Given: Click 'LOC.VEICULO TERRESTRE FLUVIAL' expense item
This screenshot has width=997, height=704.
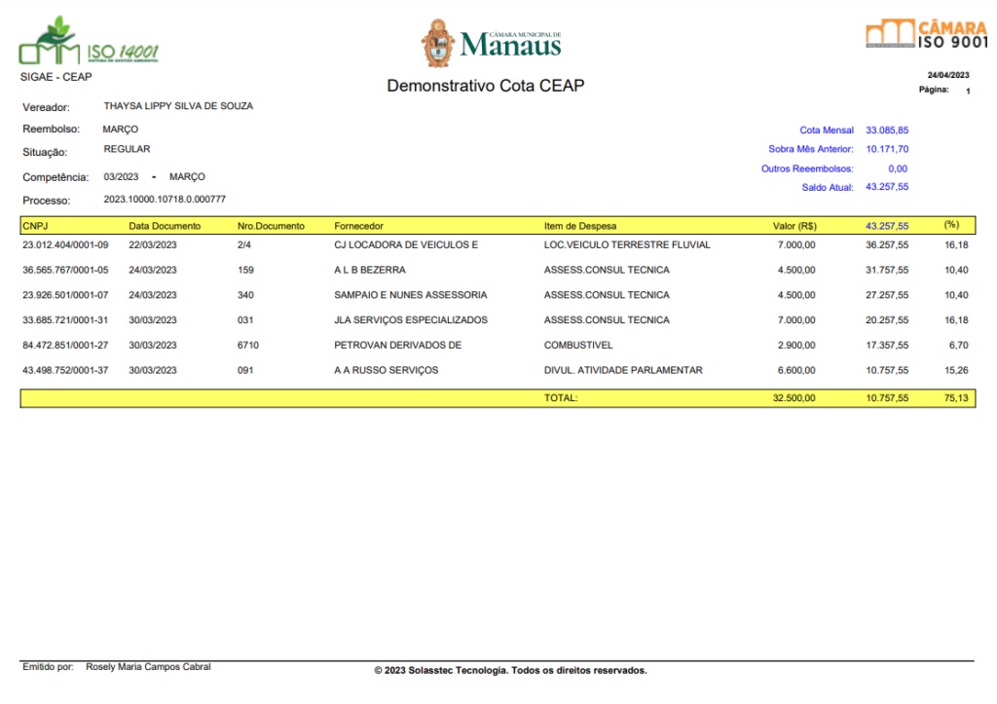Looking at the screenshot, I should 627,244.
